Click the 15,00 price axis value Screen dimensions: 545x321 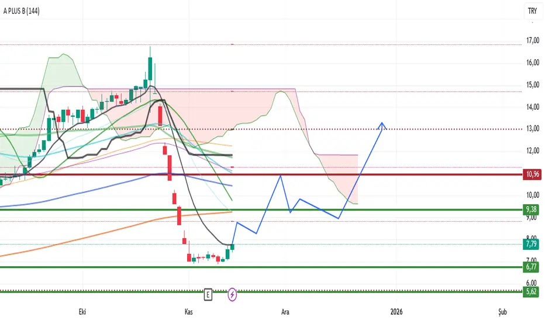pyautogui.click(x=533, y=85)
